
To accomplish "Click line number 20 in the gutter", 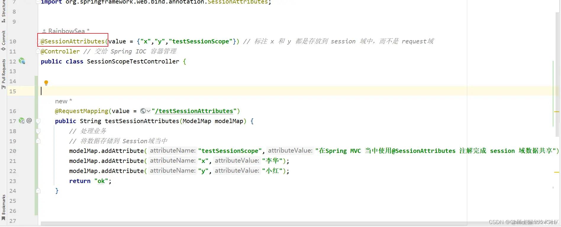I will pyautogui.click(x=13, y=151).
